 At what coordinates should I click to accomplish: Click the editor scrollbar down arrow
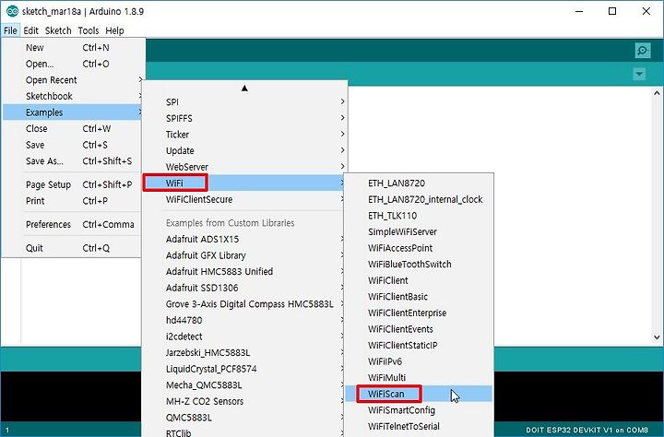pos(657,337)
